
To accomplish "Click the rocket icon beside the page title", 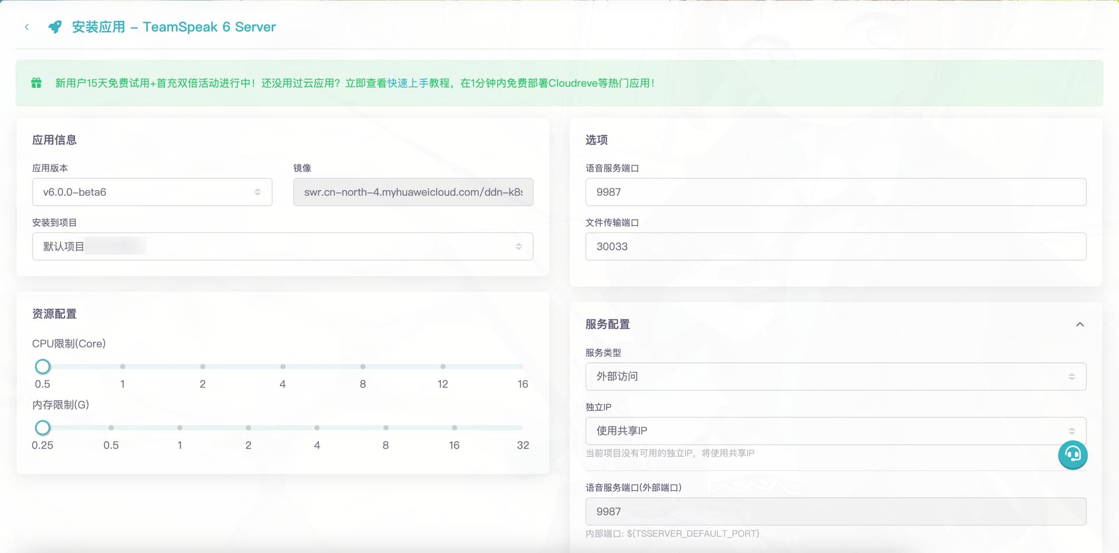I will click(55, 27).
